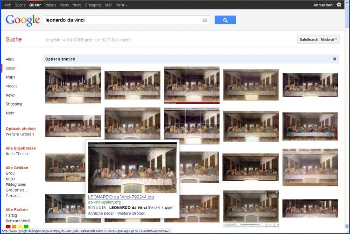350x234 pixels.
Task: Click the search field containing leonardo da vinci
Action: click(121, 20)
